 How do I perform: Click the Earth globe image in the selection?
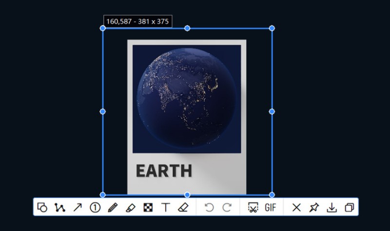click(187, 97)
